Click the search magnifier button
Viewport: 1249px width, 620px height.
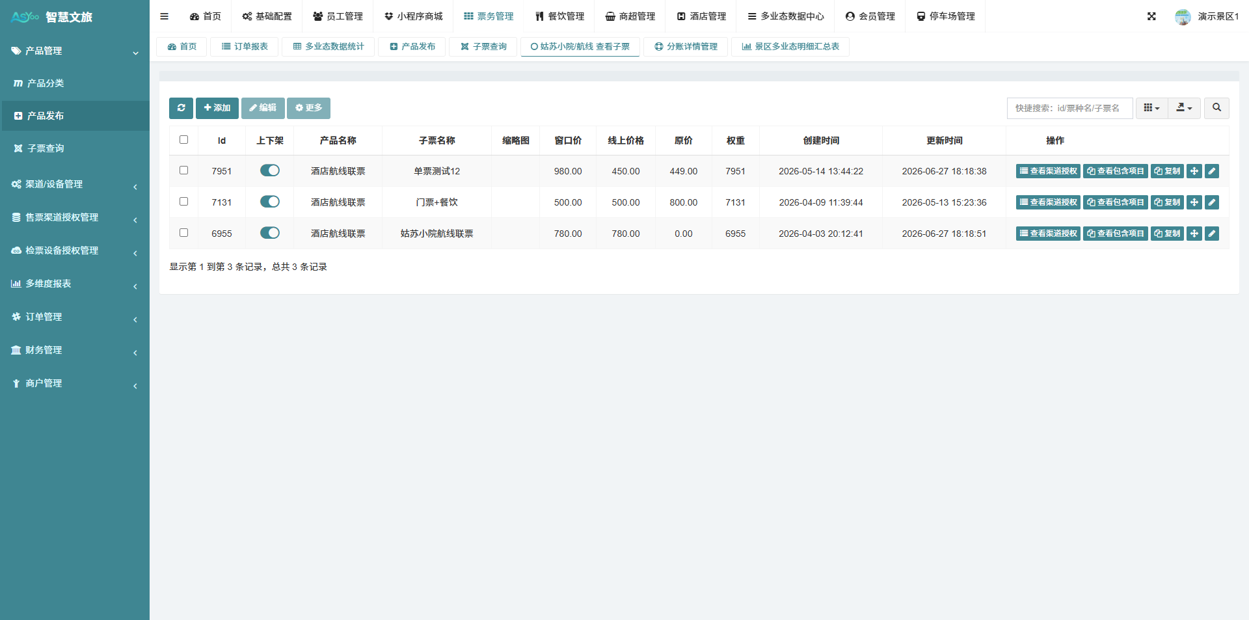pyautogui.click(x=1216, y=108)
